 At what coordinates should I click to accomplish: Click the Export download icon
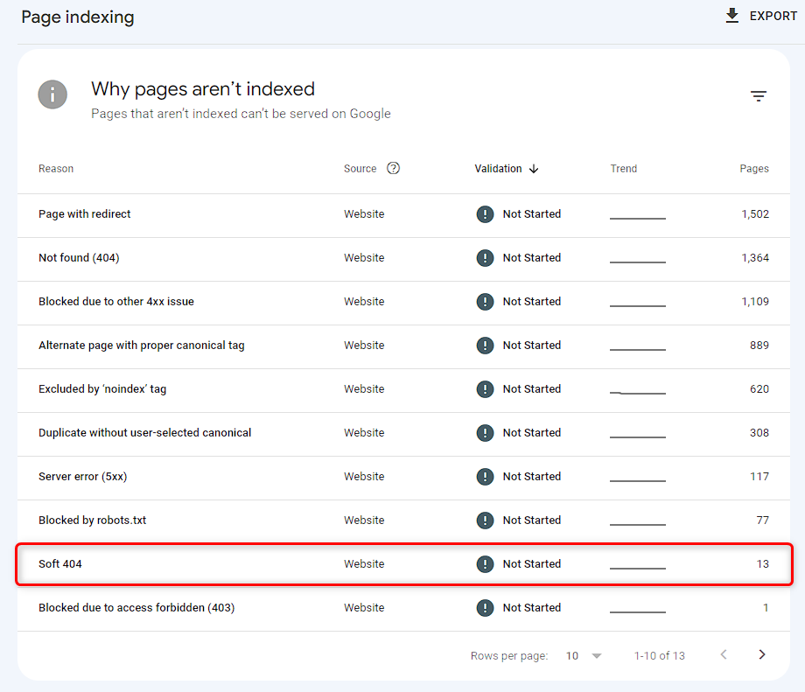tap(732, 16)
